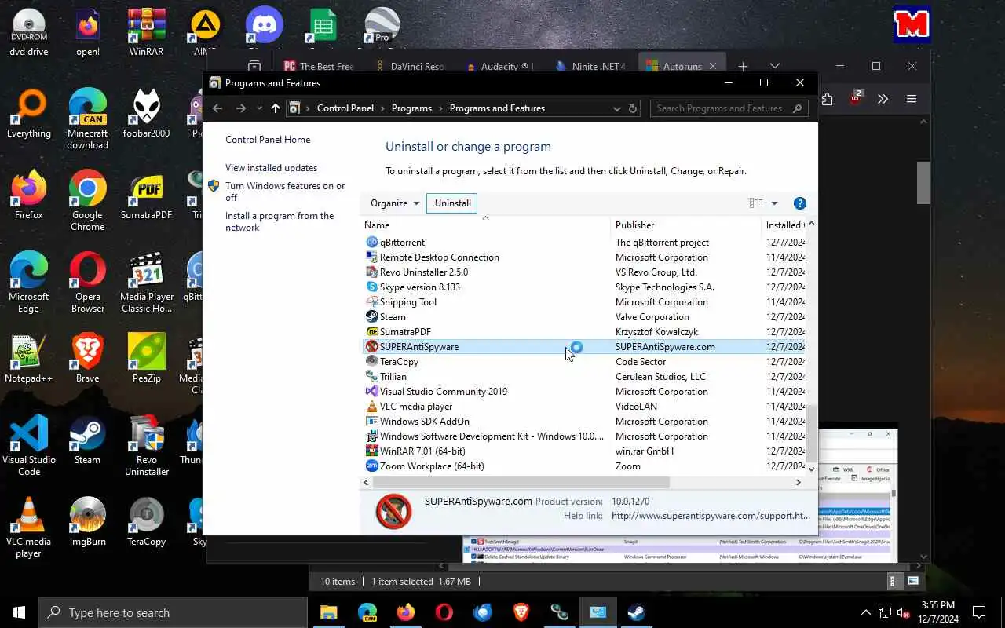Click the VLC media player cone icon in list
The width and height of the screenshot is (1005, 628).
(372, 407)
